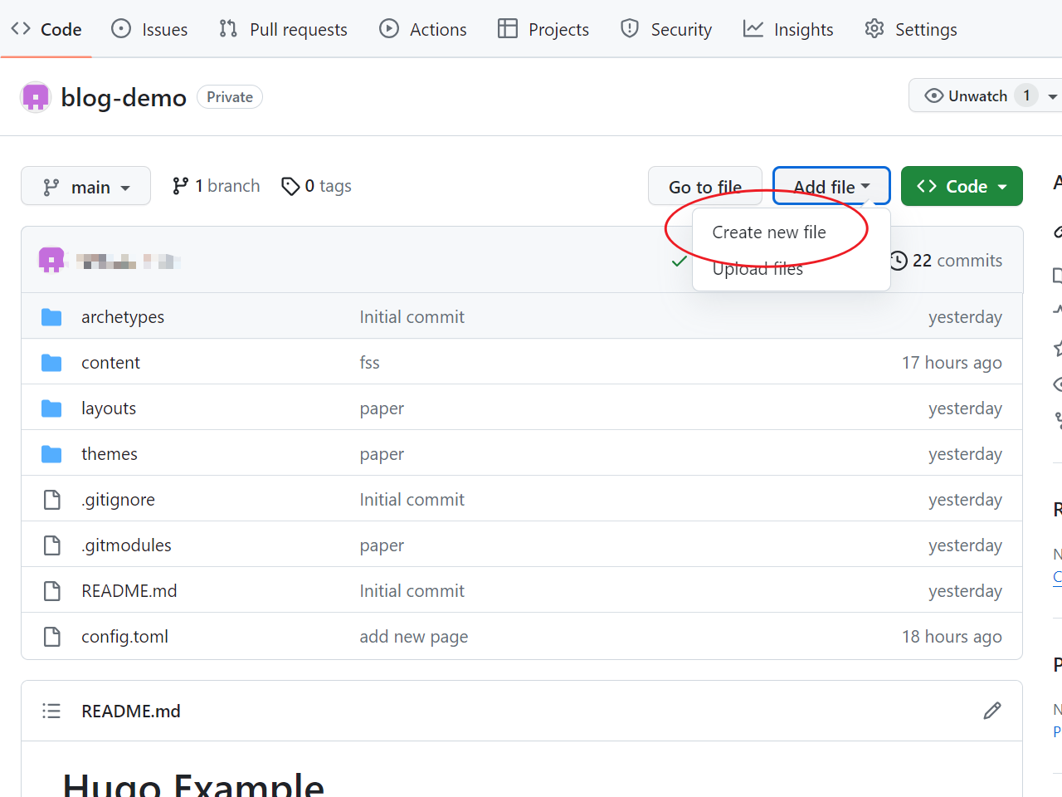
Task: Open the 'fss' commit message
Action: click(x=369, y=363)
